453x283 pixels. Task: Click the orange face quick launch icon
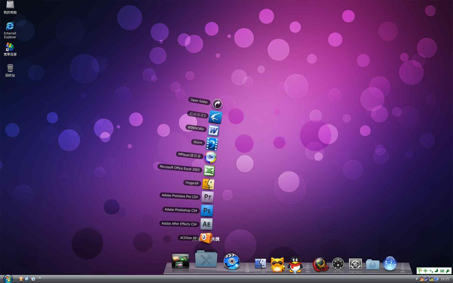tap(21, 279)
